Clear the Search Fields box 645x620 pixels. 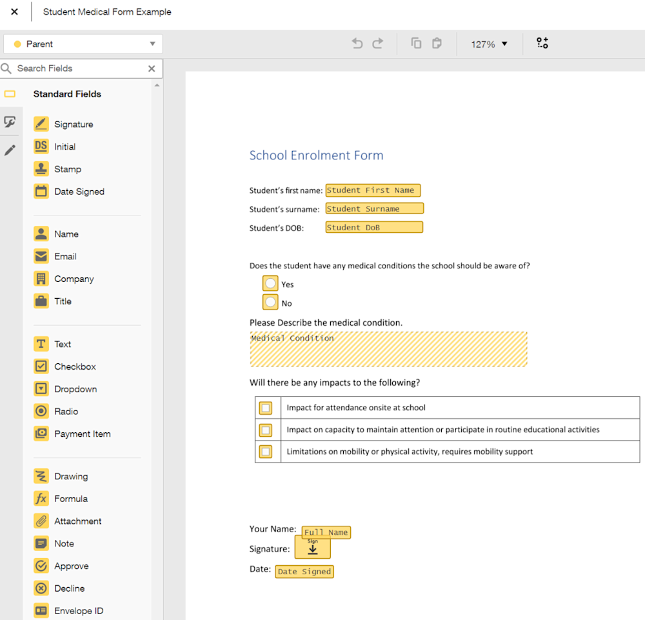pyautogui.click(x=152, y=68)
